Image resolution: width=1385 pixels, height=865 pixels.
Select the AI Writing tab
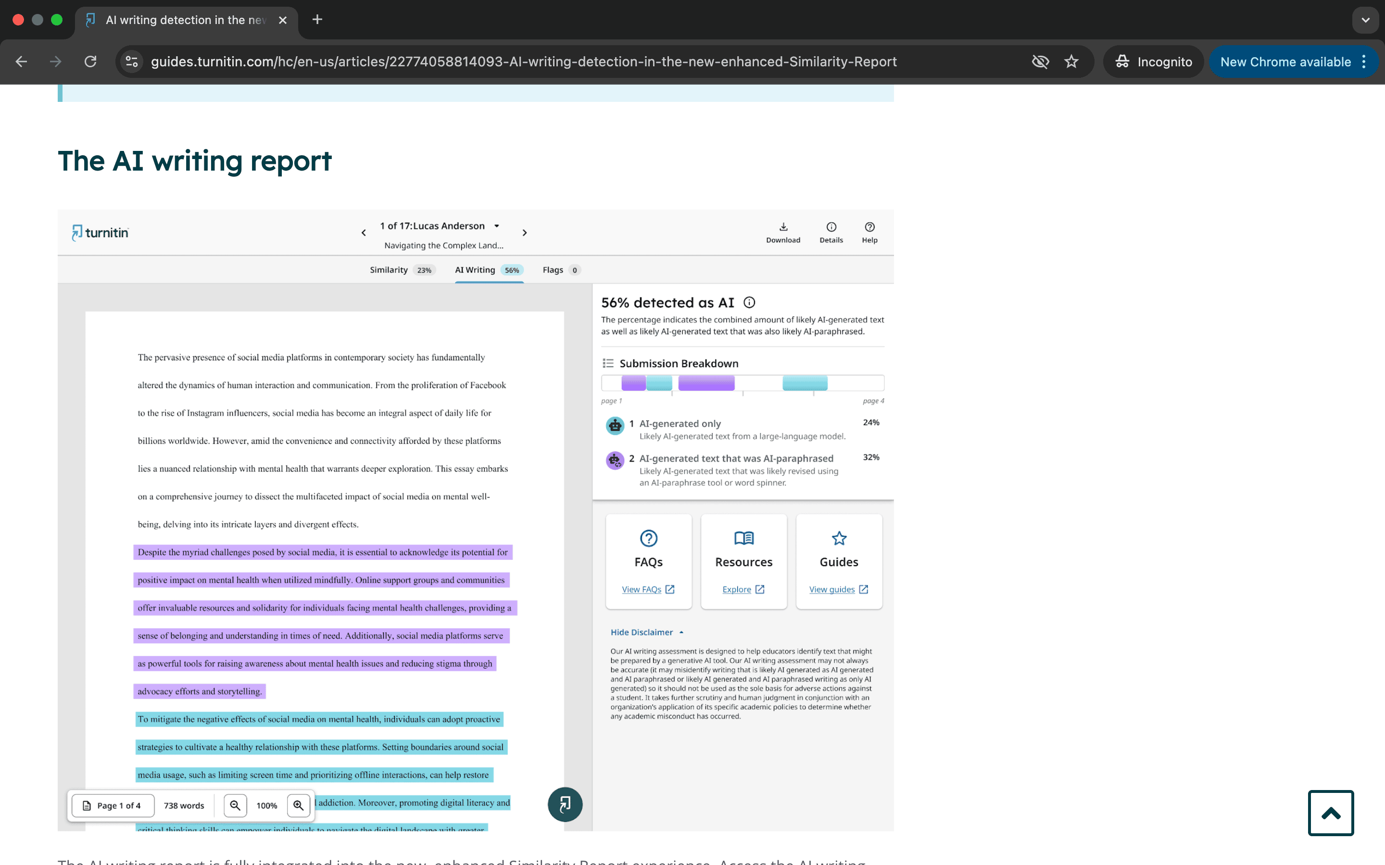point(489,270)
